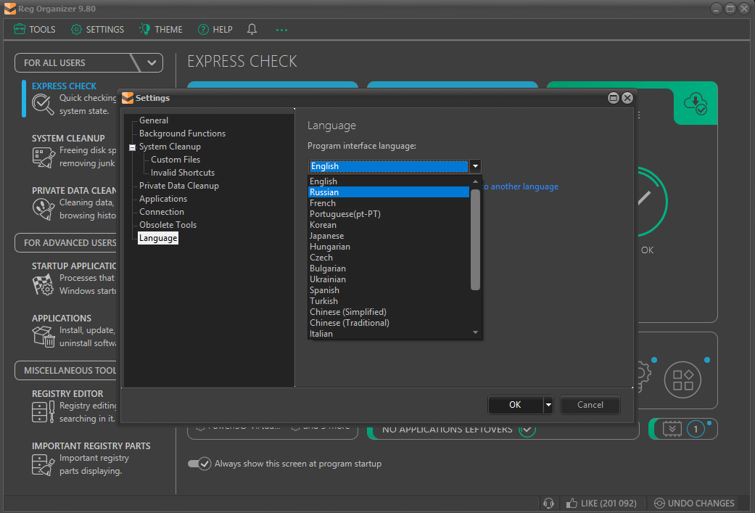
Task: Choose Hungarian from the language list
Action: 389,247
